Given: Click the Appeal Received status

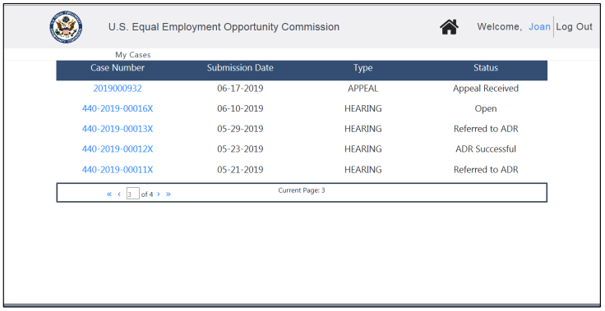Looking at the screenshot, I should pos(486,89).
